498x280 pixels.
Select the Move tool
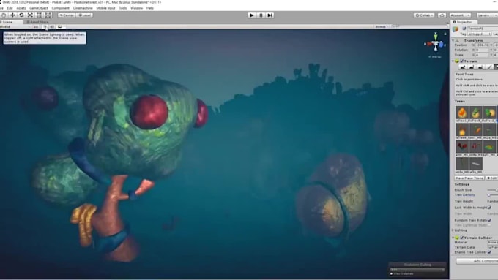point(12,15)
